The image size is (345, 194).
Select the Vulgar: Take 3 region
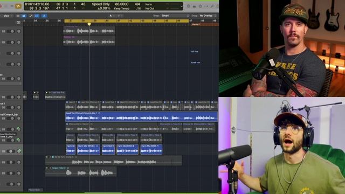tap(81, 171)
